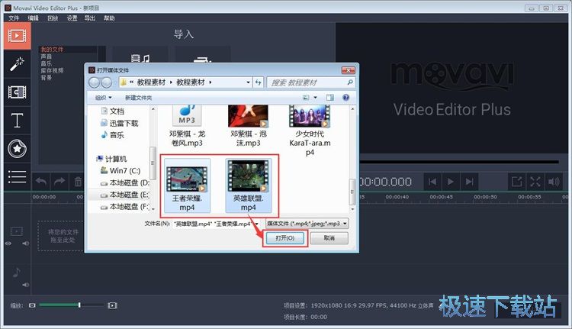
Task: Toggle the preview pane in dialog
Action: pyautogui.click(x=329, y=98)
